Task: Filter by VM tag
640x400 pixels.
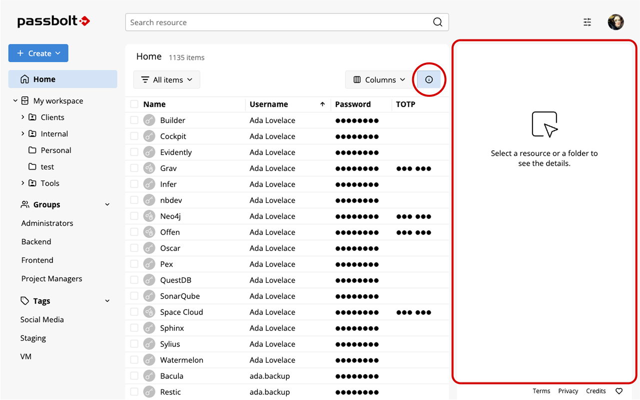Action: coord(26,357)
